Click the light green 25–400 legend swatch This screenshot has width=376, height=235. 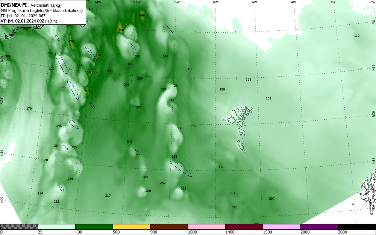(57, 227)
